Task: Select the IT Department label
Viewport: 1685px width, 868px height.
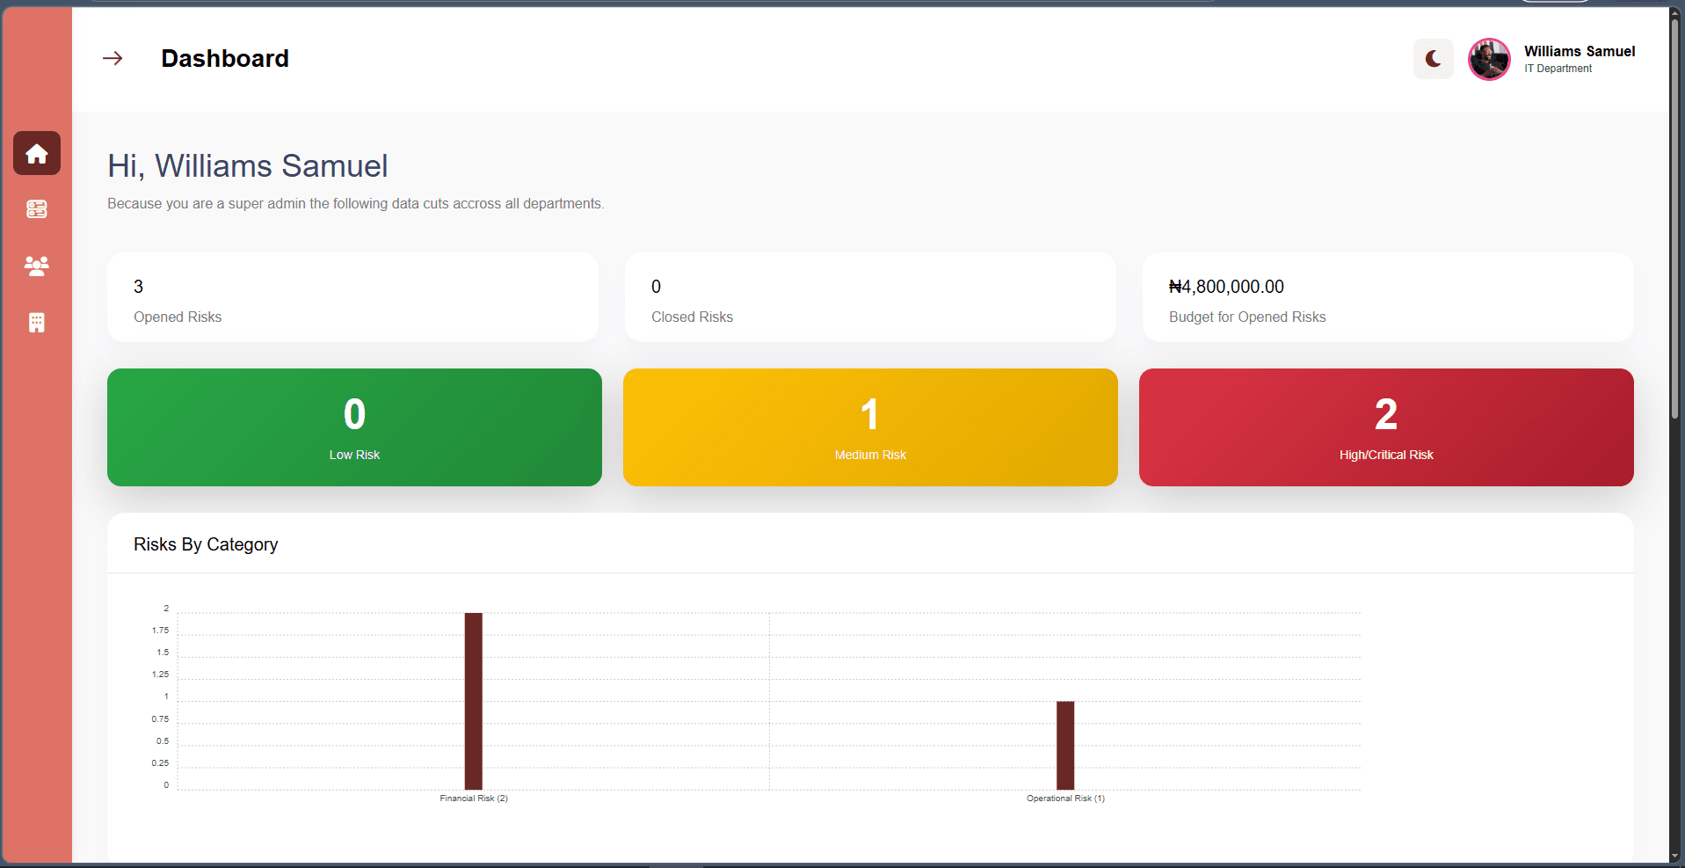Action: tap(1558, 69)
